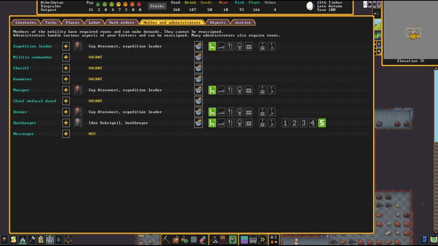Screen dimensions: 438x246
Task: Reassign the Expedition leader with plus button
Action: pyautogui.click(x=66, y=46)
